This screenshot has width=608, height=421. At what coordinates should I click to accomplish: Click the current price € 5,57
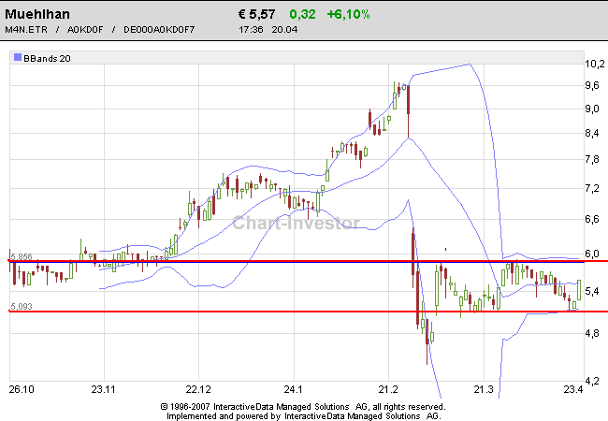pyautogui.click(x=257, y=14)
